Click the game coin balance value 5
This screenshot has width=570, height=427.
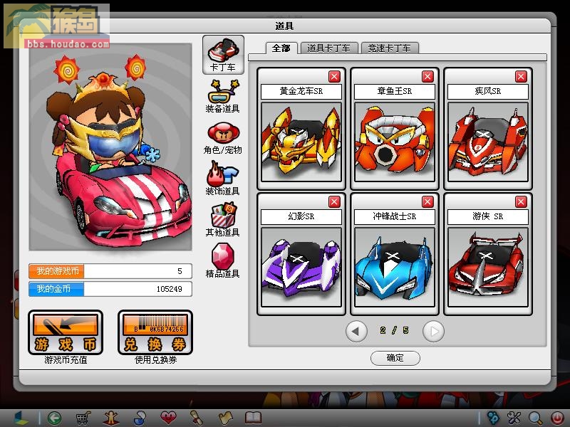180,271
